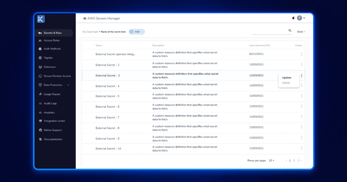Click the user avatar T
The image size is (347, 182).
(300, 18)
